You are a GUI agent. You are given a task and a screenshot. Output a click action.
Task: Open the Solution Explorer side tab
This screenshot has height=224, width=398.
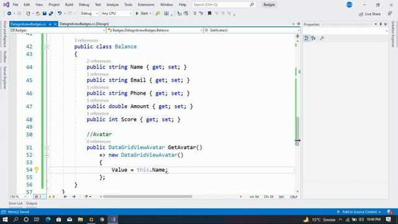(393, 34)
